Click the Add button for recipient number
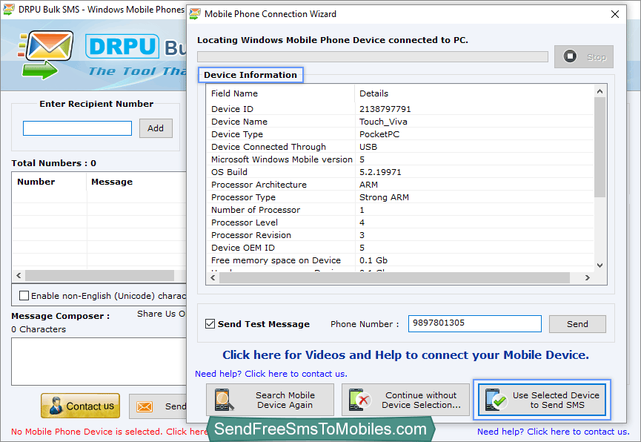 point(156,128)
